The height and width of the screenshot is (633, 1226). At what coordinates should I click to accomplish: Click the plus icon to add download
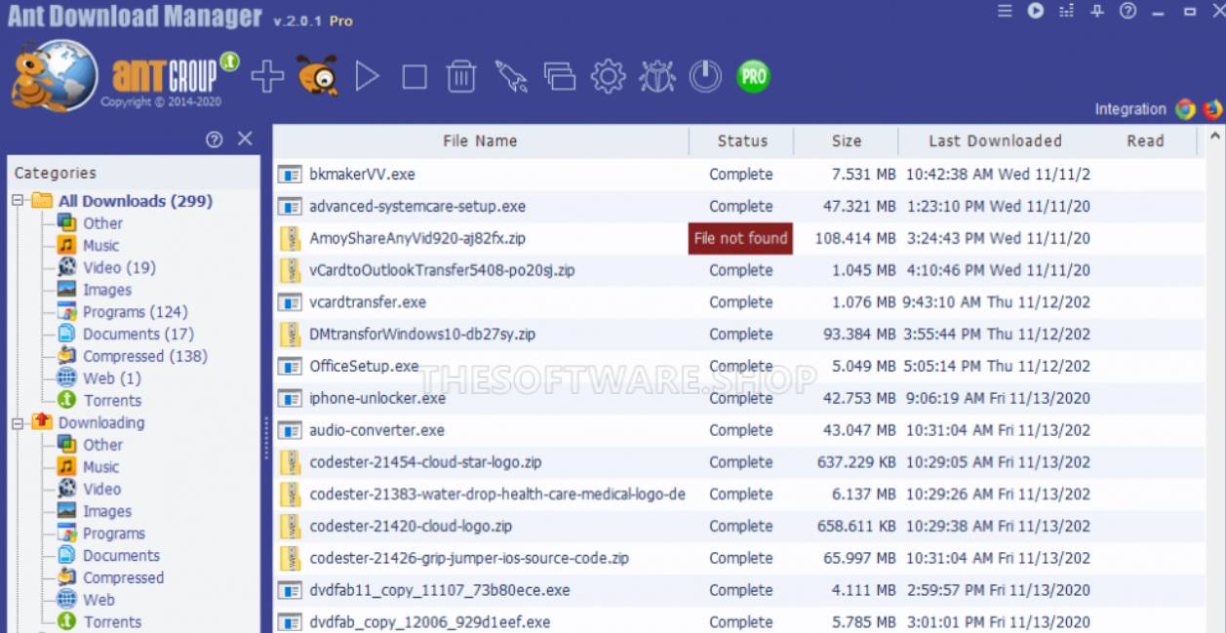tap(267, 76)
